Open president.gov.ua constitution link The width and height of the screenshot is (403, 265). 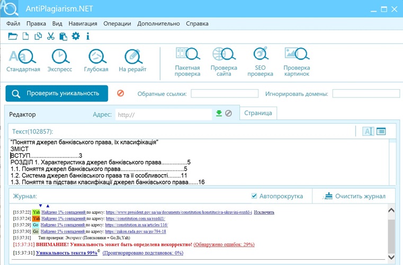[x=179, y=212]
